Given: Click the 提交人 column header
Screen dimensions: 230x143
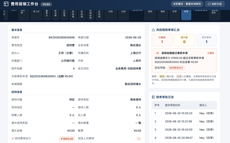Looking at the screenshot, I should click(203, 105).
